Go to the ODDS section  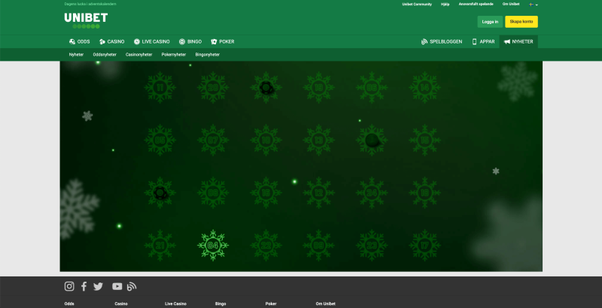click(80, 41)
